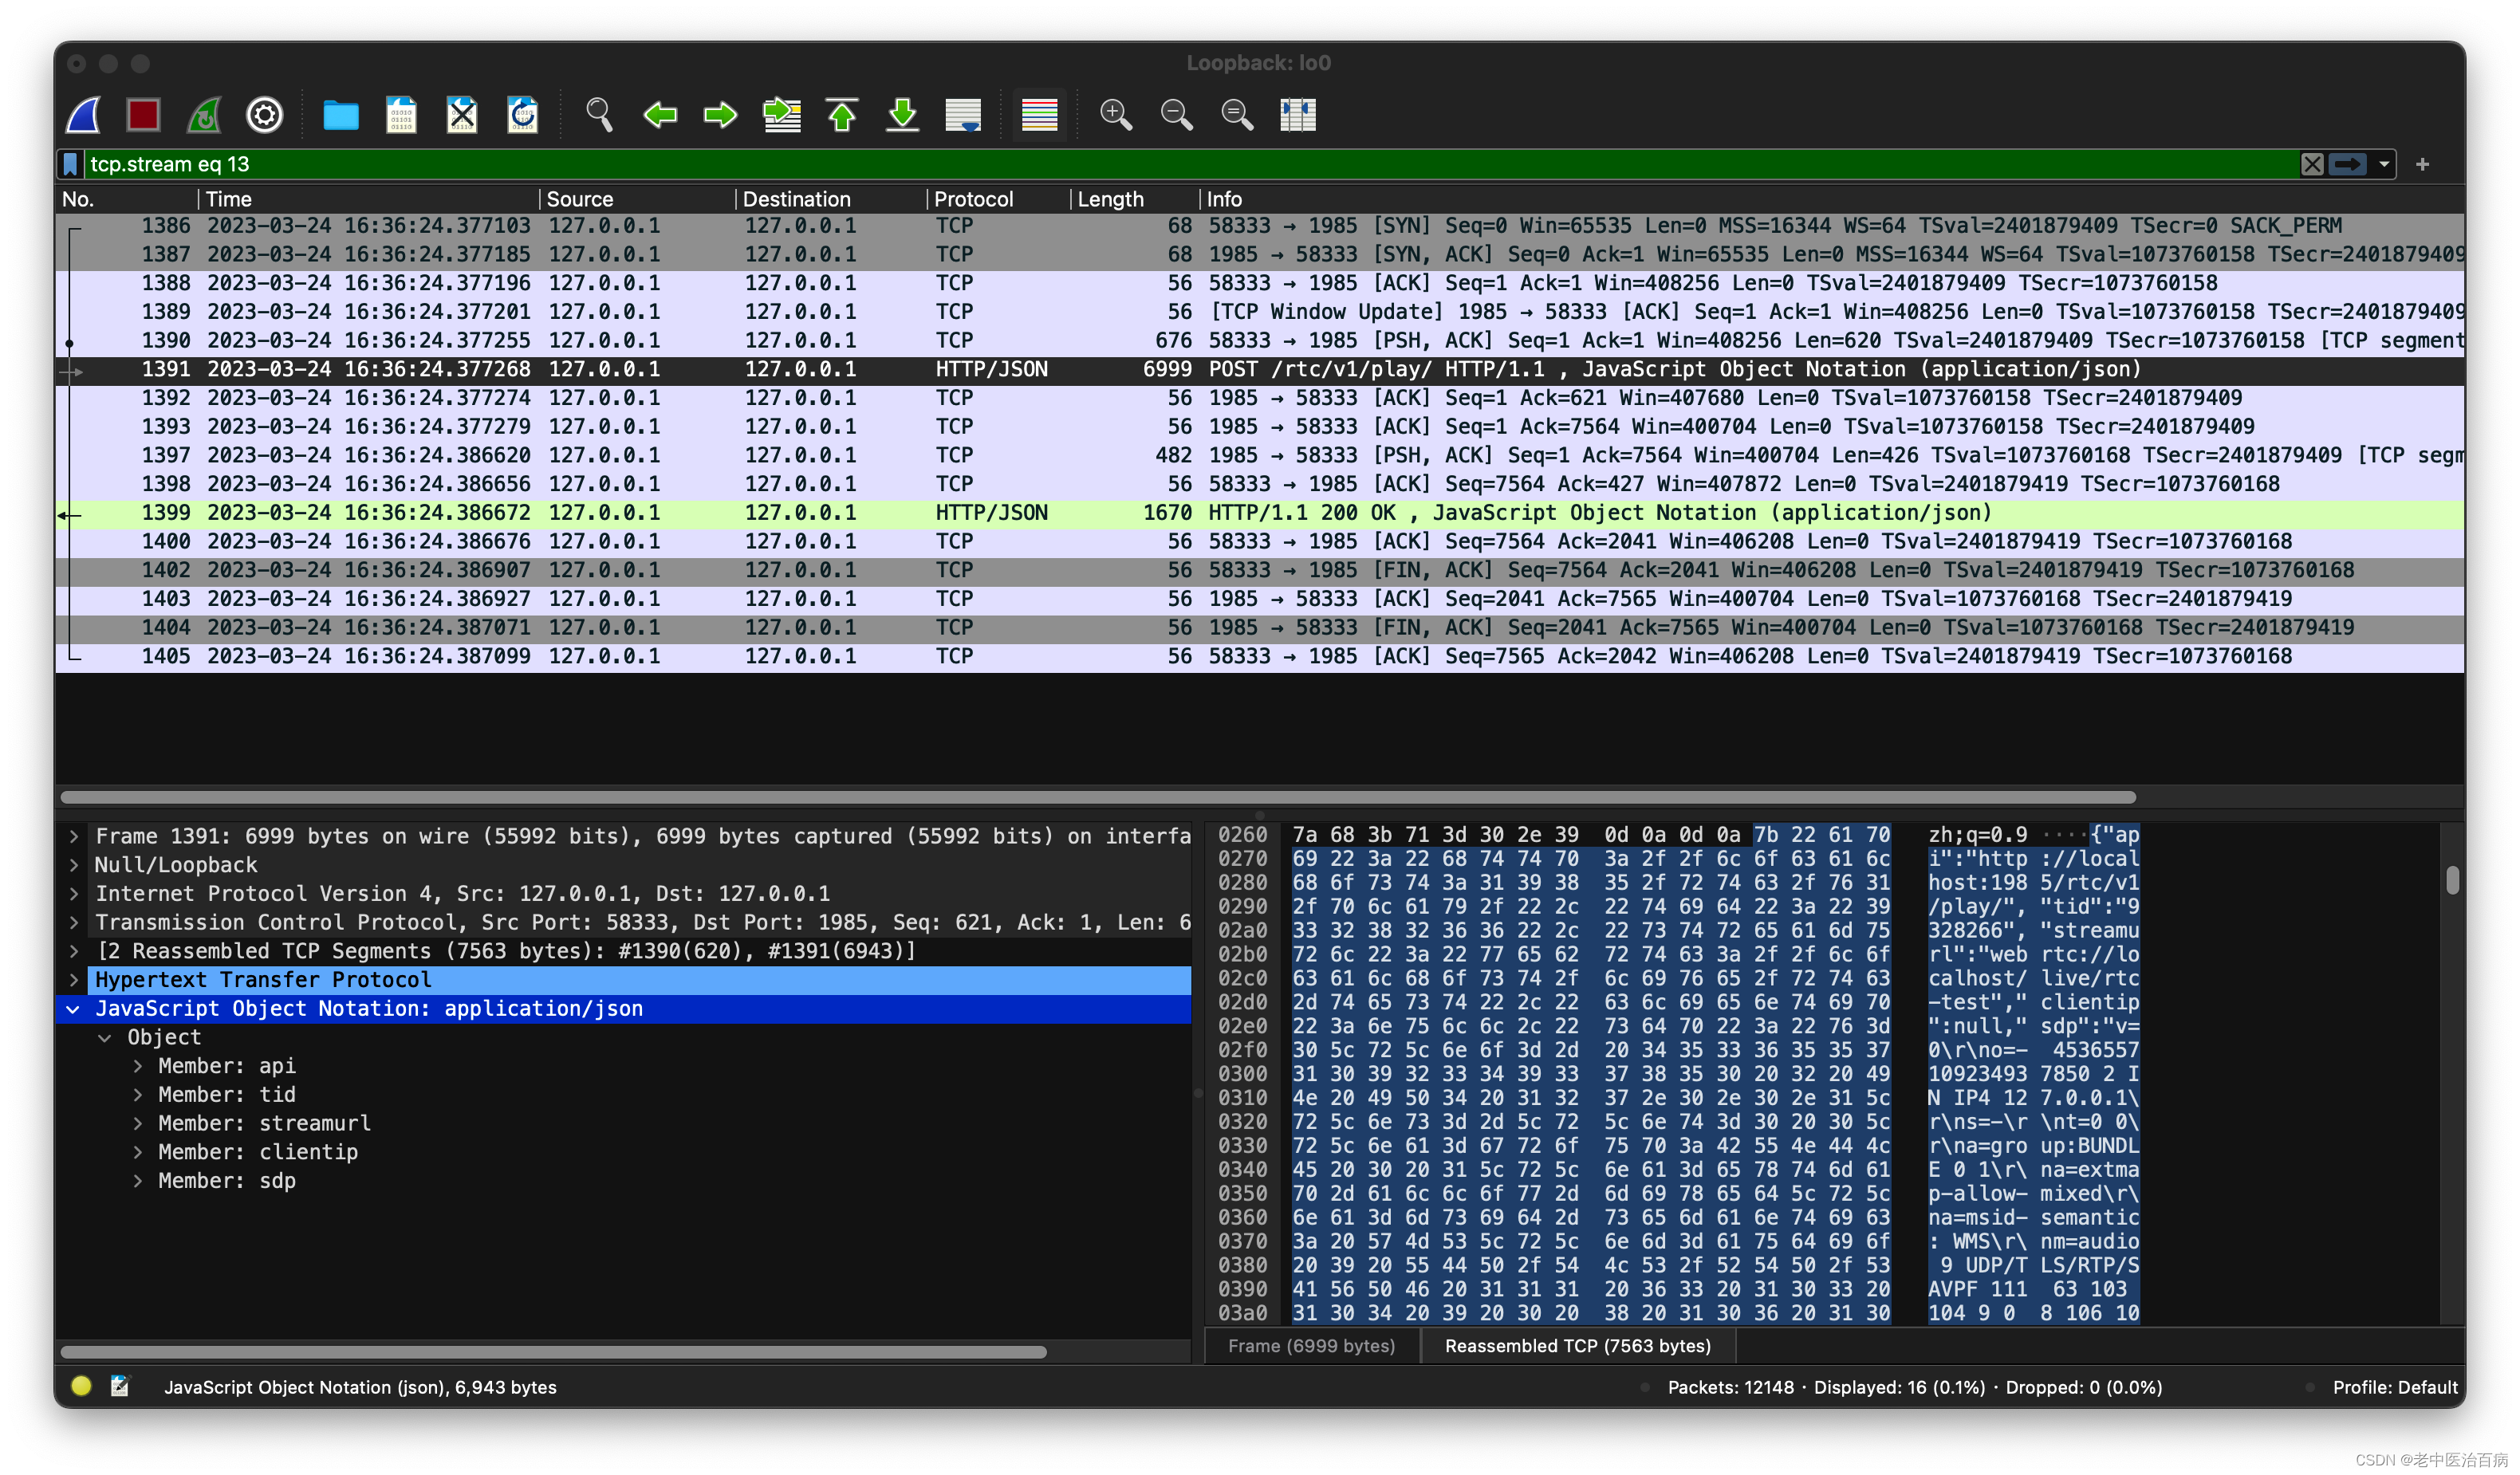
Task: Click the red Stop capture button
Action: (143, 115)
